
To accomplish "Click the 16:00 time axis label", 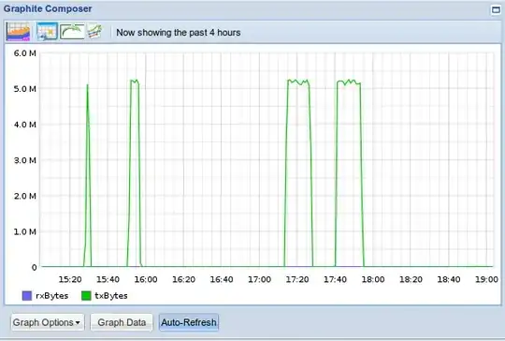I will (x=146, y=279).
